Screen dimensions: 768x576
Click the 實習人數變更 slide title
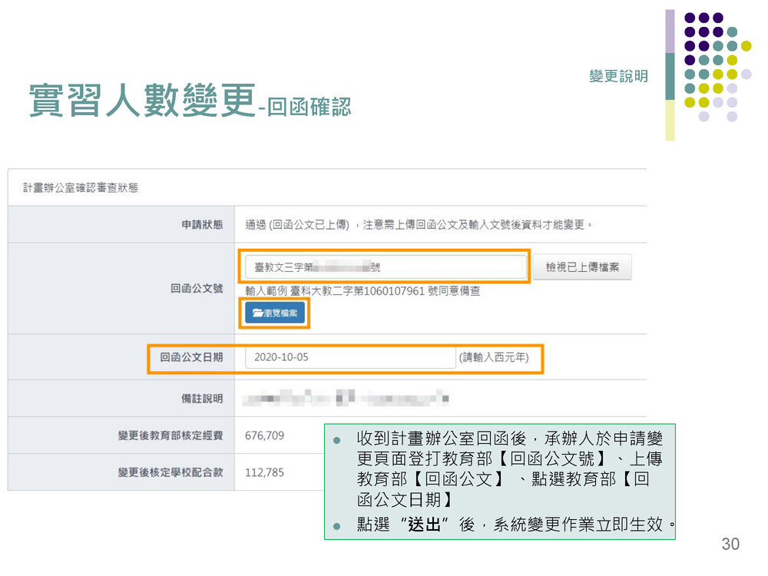pyautogui.click(x=142, y=100)
